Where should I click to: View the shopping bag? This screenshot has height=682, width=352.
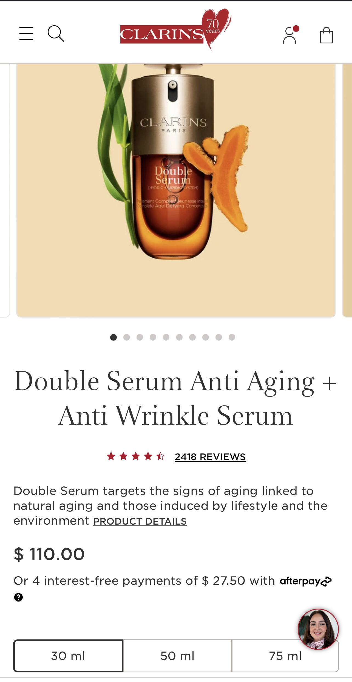pyautogui.click(x=326, y=35)
